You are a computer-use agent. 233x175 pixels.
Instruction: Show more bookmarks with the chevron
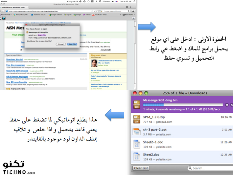121,15
